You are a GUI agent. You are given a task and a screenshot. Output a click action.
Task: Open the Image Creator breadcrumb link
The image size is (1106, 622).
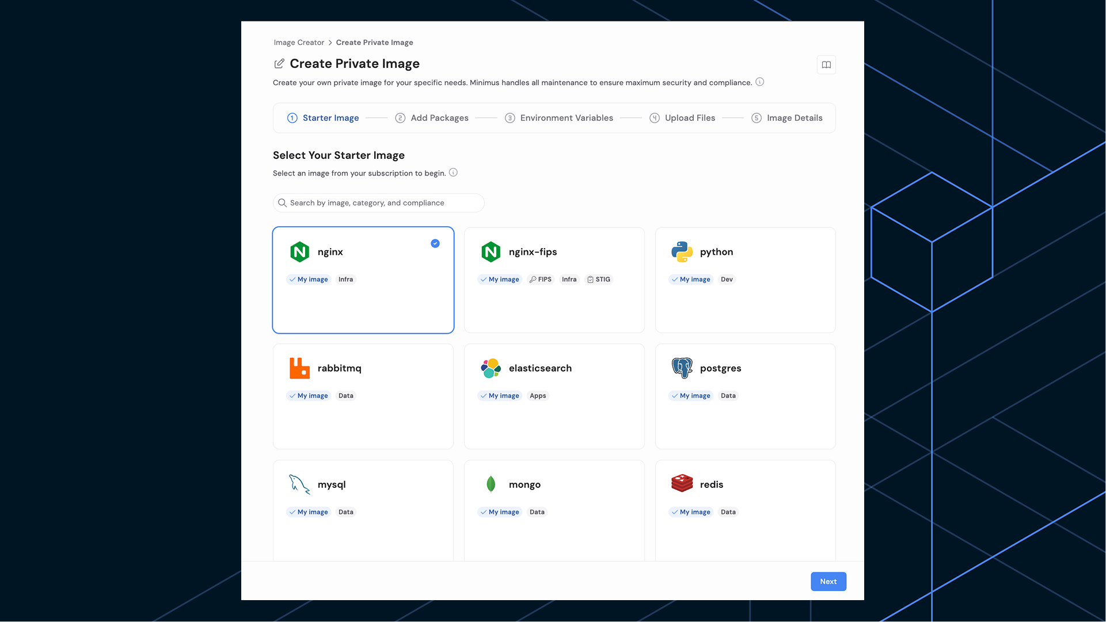pos(299,43)
